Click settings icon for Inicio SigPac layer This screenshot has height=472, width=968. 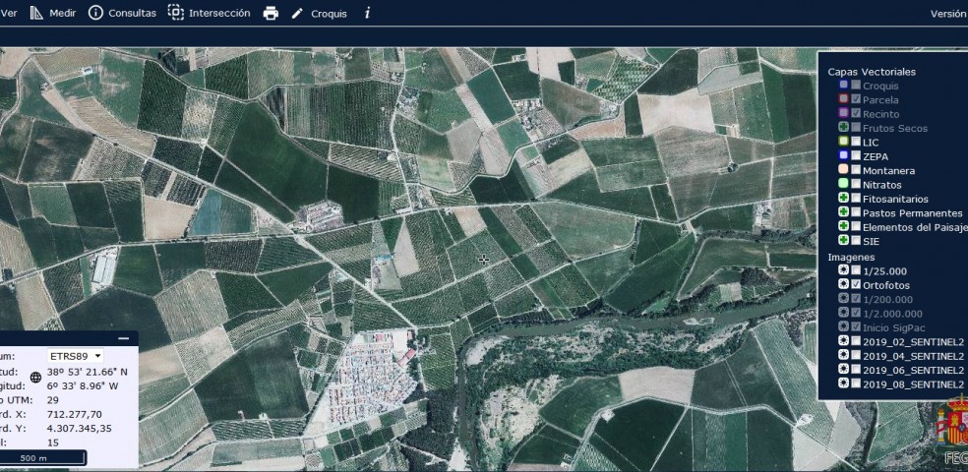coord(843,327)
